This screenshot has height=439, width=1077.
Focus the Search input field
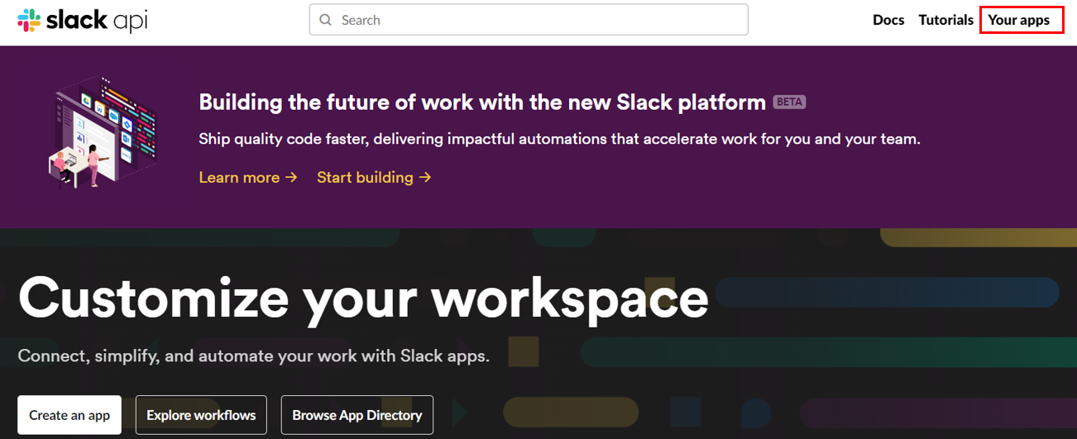point(529,20)
